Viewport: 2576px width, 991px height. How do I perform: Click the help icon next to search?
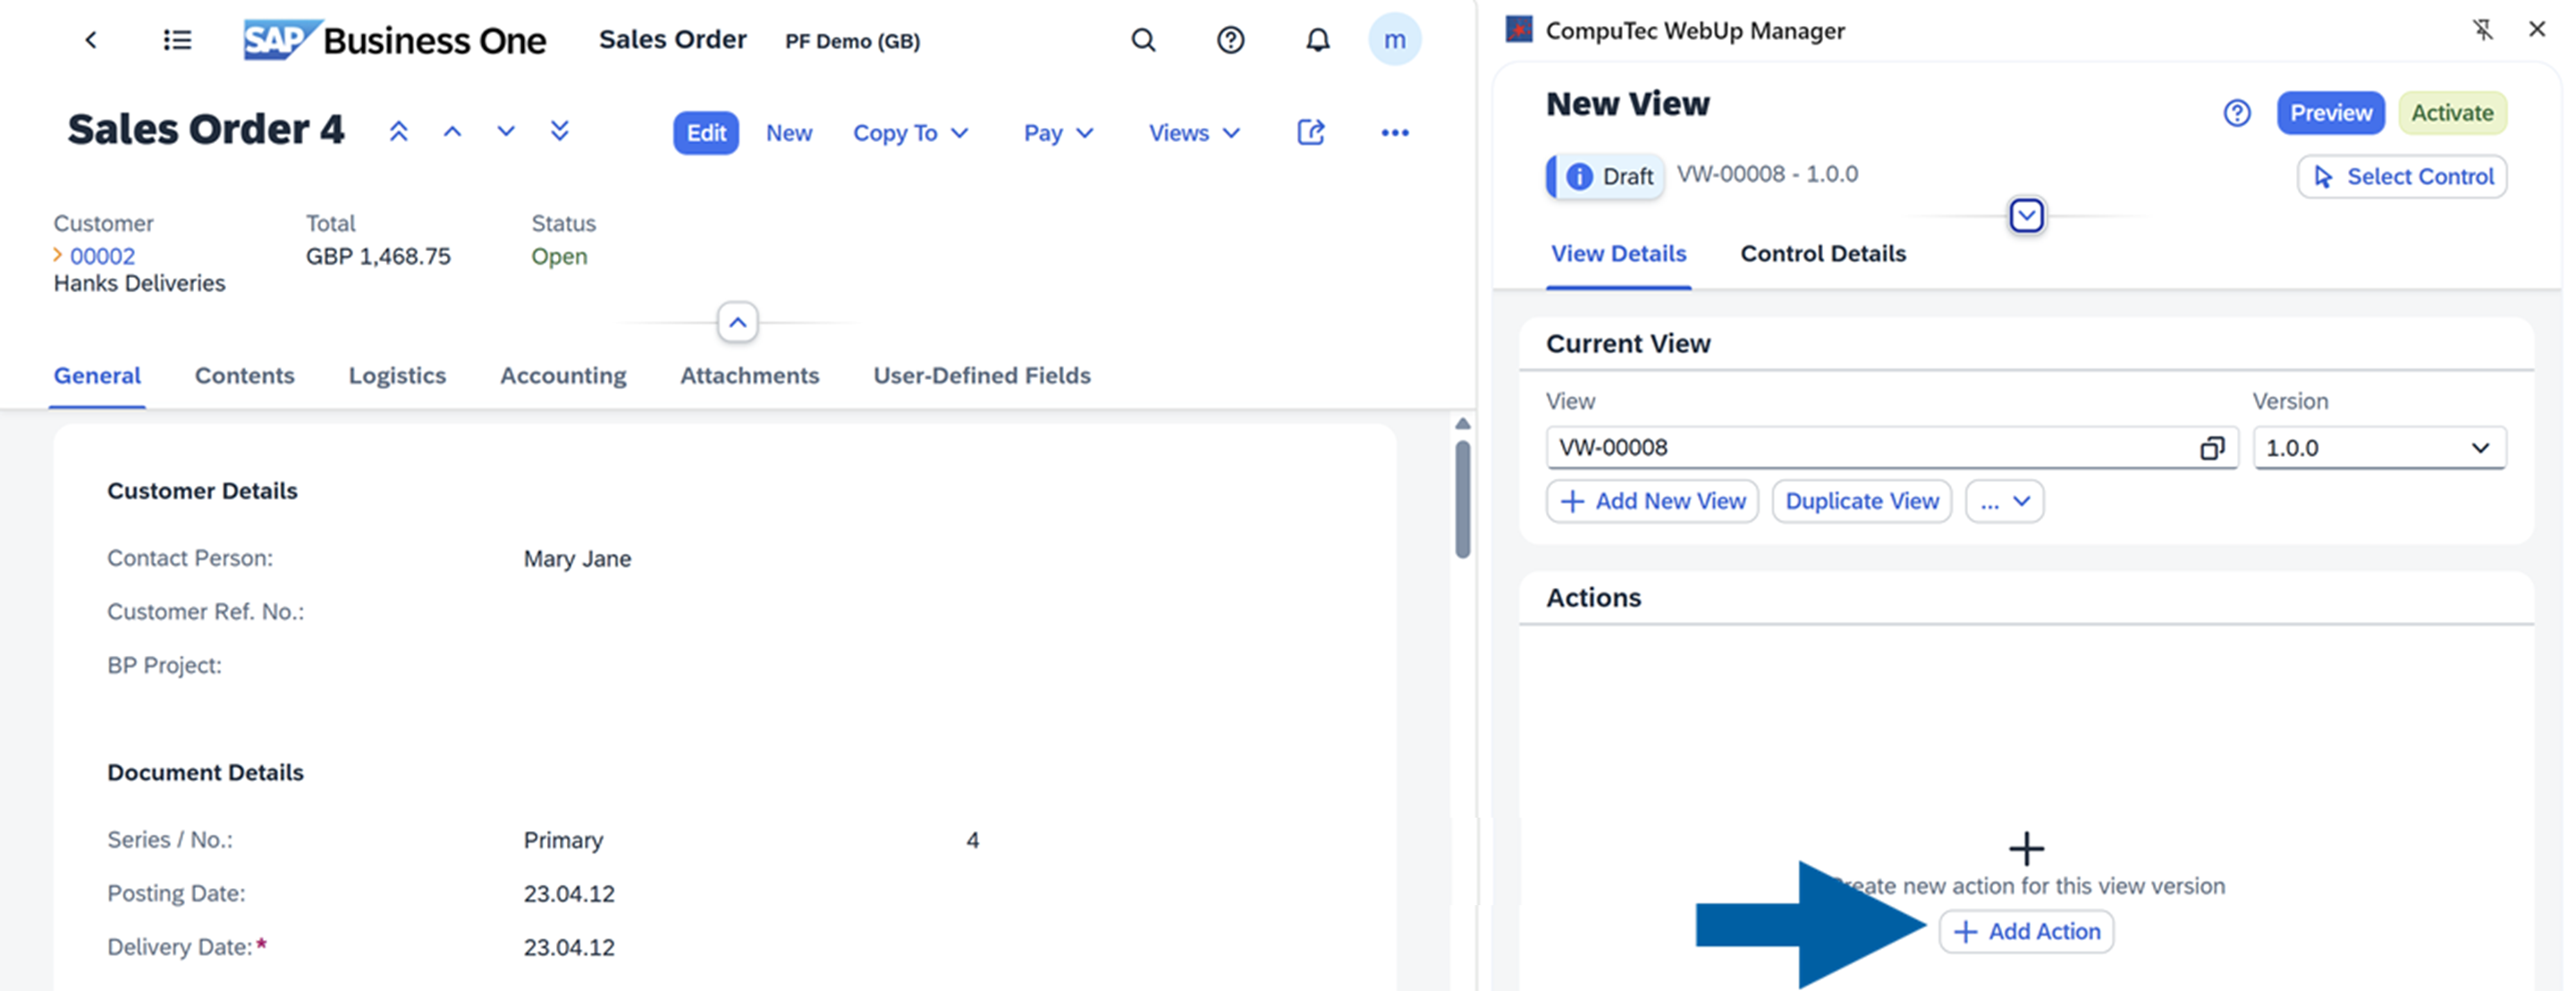(1230, 40)
